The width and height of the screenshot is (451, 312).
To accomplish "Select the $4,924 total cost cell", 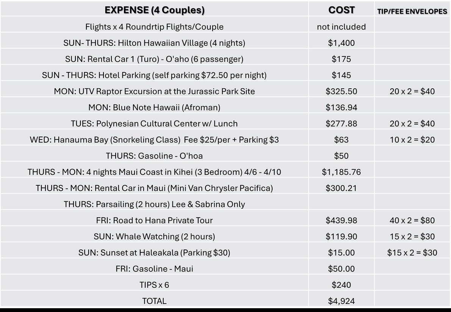I will coord(341,301).
